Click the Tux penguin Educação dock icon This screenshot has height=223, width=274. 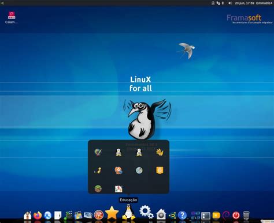click(x=128, y=212)
